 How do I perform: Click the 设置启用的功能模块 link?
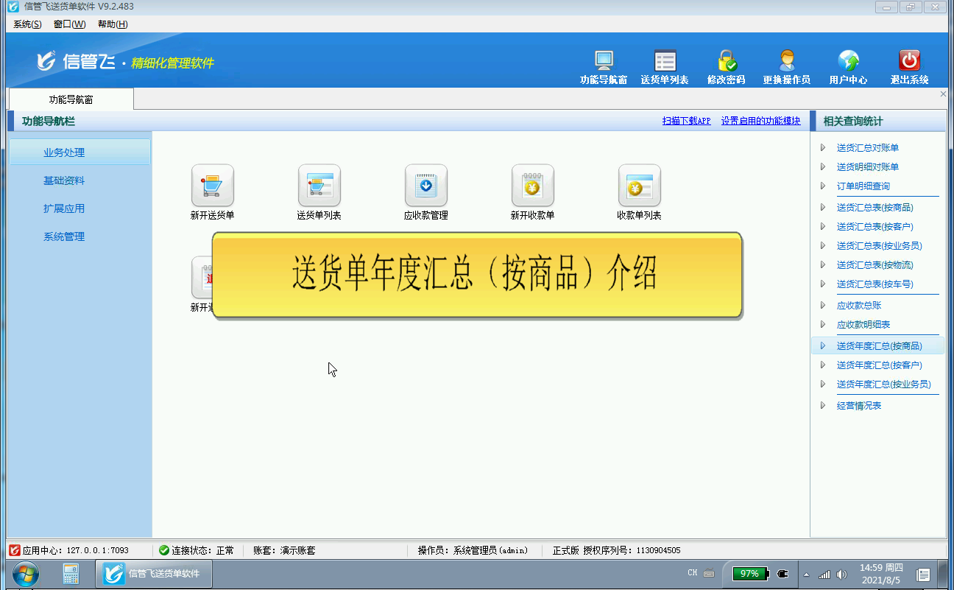[760, 121]
